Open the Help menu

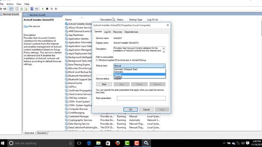click(27, 4)
